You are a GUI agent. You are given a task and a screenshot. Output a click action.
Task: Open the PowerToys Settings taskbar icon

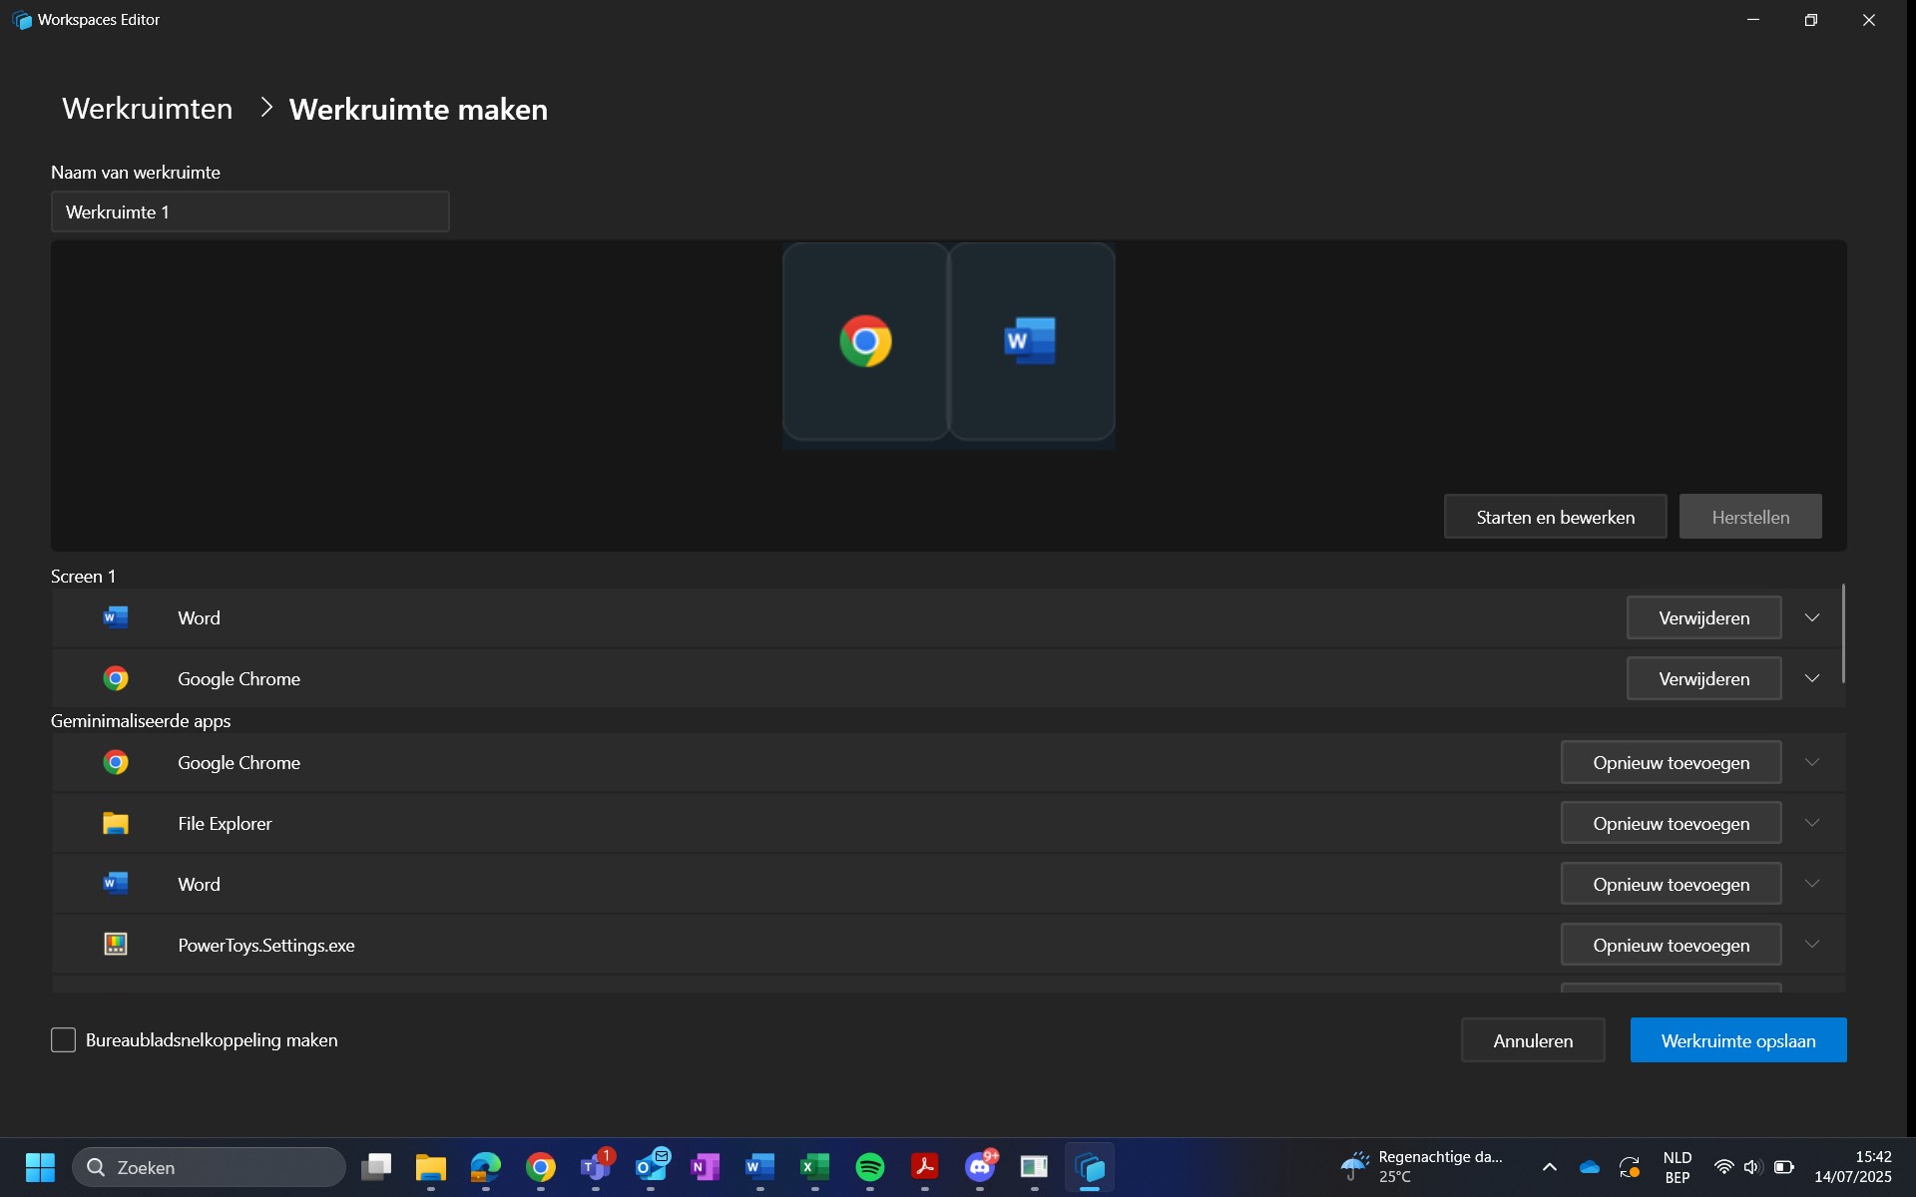(x=1035, y=1167)
